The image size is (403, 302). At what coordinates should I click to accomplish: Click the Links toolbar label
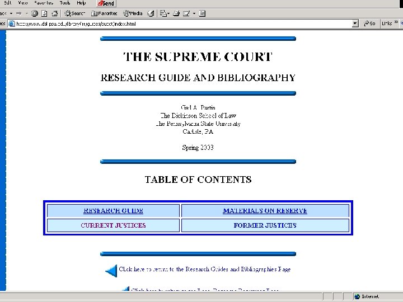(x=387, y=23)
